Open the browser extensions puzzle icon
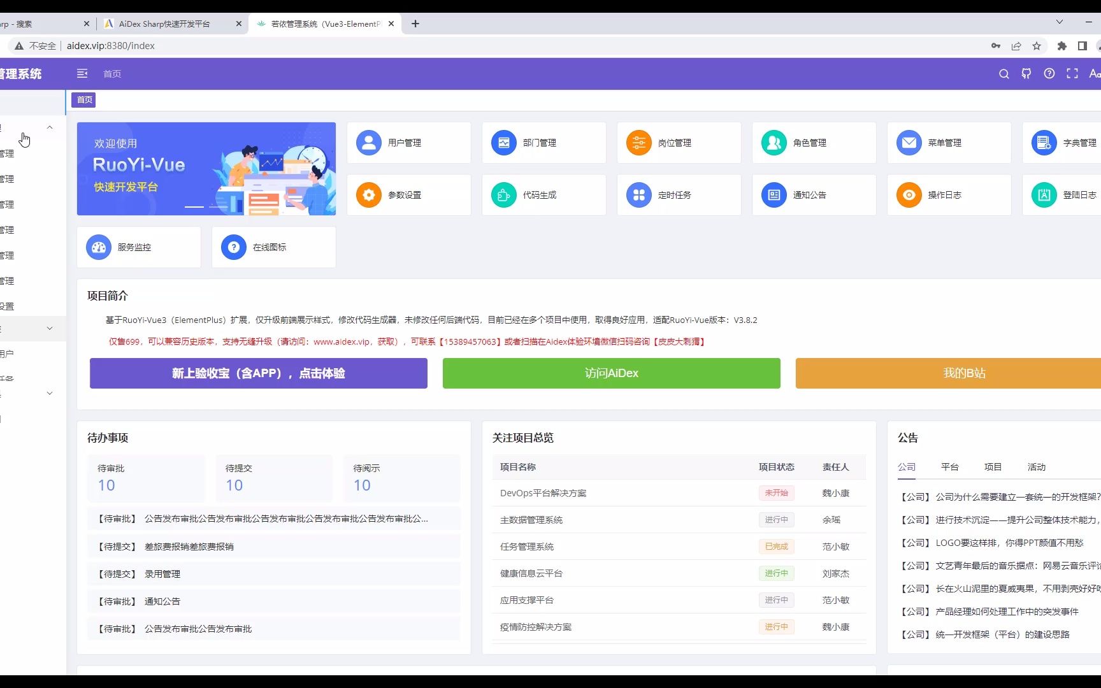 click(x=1061, y=46)
